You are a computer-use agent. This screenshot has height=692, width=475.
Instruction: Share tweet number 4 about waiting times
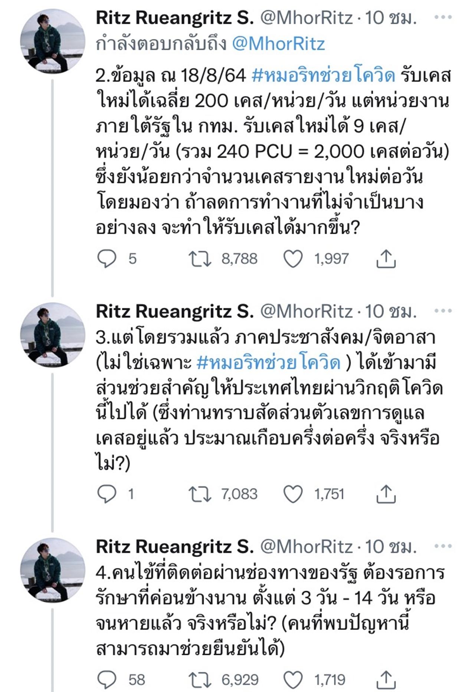386,680
